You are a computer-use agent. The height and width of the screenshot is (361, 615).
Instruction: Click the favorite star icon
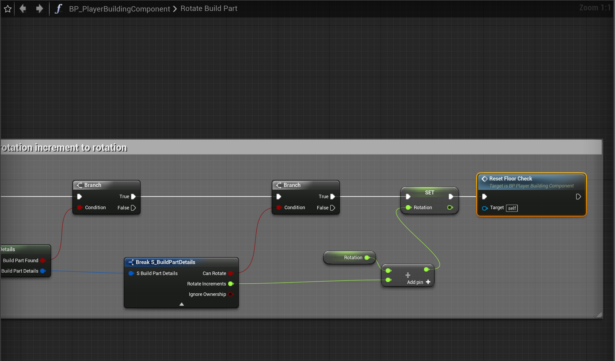(x=8, y=9)
